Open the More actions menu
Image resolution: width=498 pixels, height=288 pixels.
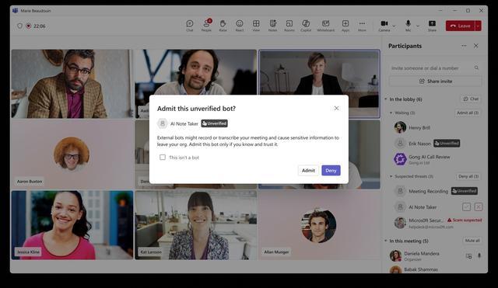pos(362,26)
